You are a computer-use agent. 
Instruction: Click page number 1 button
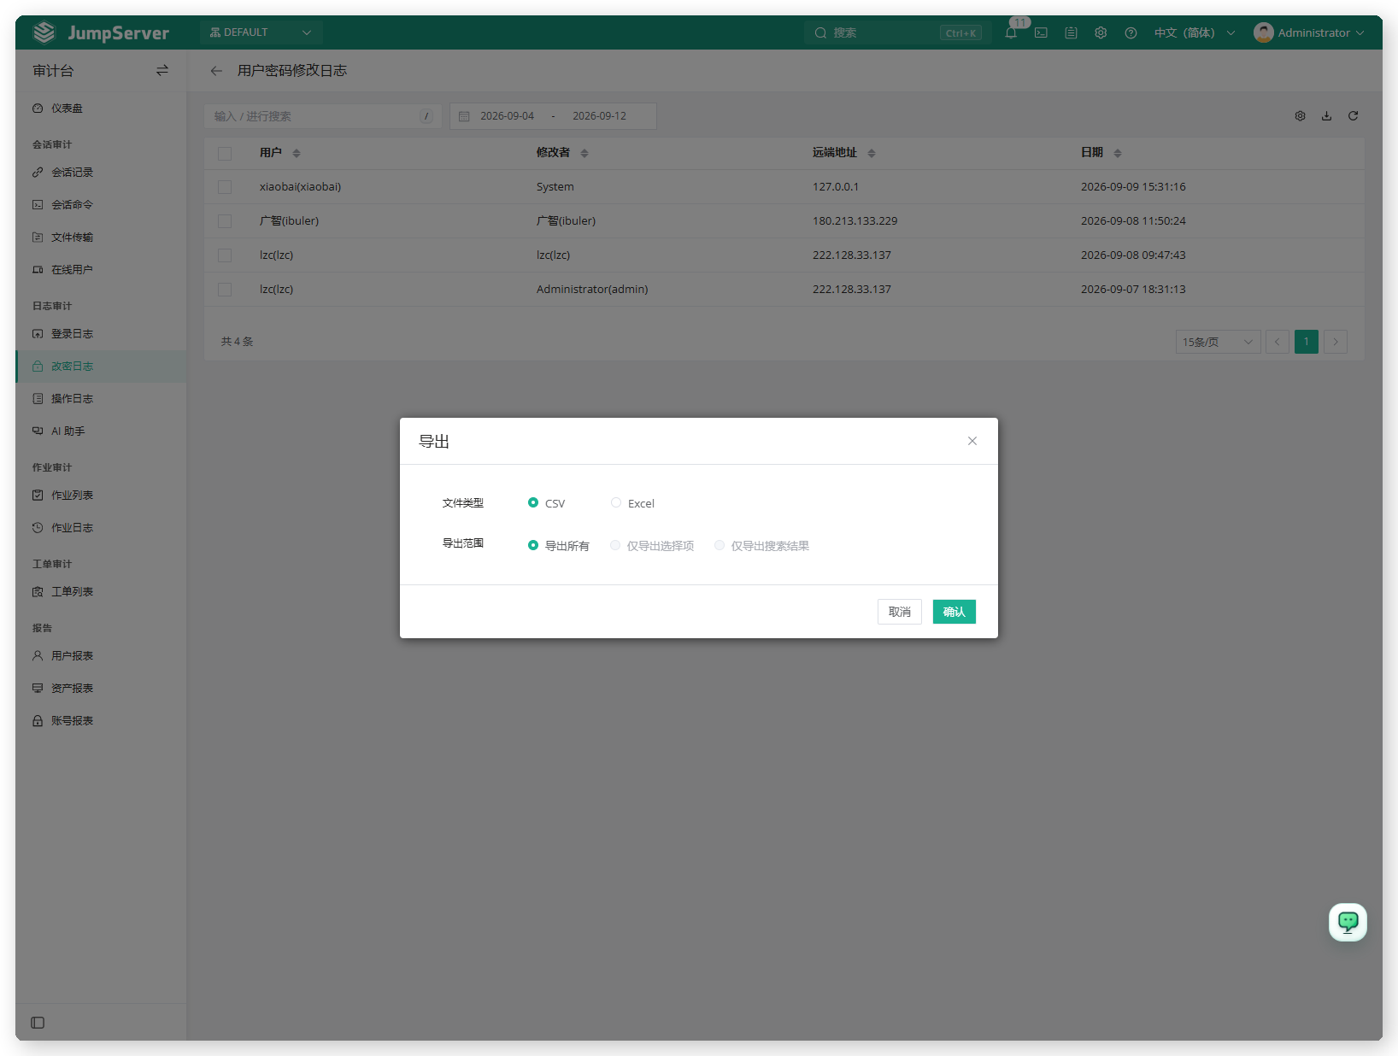click(1307, 342)
